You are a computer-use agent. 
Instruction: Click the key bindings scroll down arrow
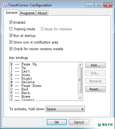80,98
